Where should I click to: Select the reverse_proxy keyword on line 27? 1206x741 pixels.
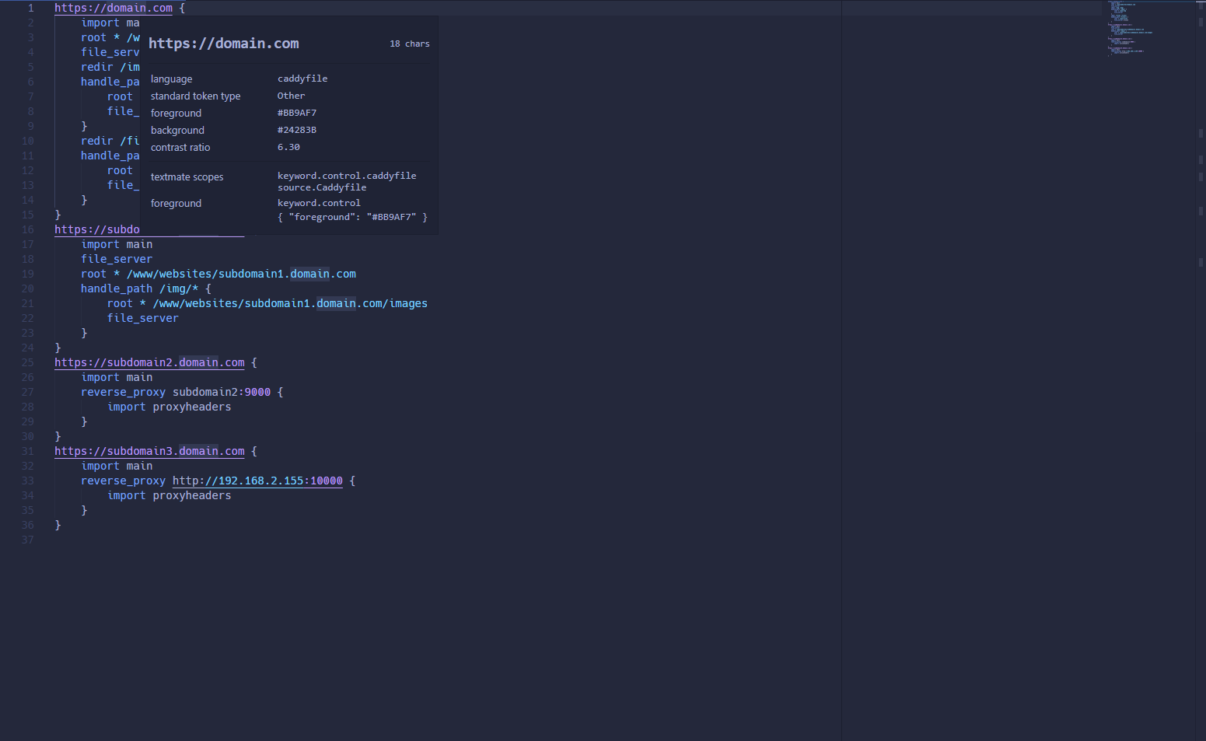(x=123, y=392)
